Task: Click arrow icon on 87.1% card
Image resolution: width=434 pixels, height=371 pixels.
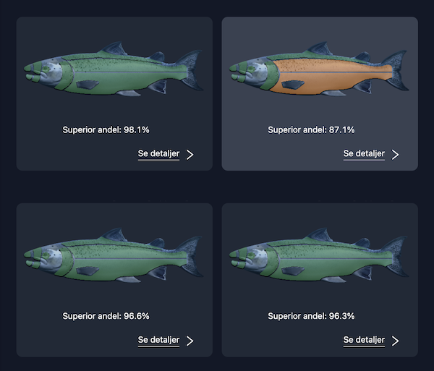Action: tap(395, 155)
